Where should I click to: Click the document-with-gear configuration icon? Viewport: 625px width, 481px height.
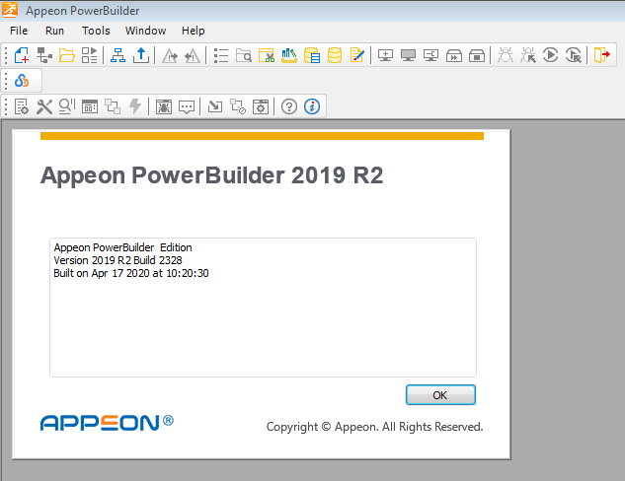22,106
